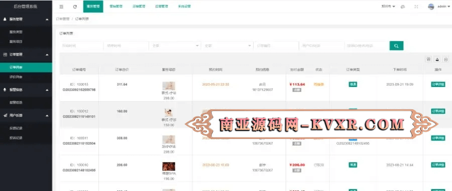Switch to the 系统设置 top tab
The width and height of the screenshot is (452, 191).
184,6
